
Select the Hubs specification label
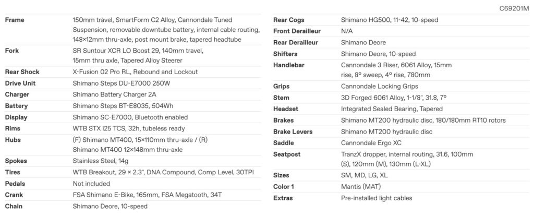tap(12, 140)
